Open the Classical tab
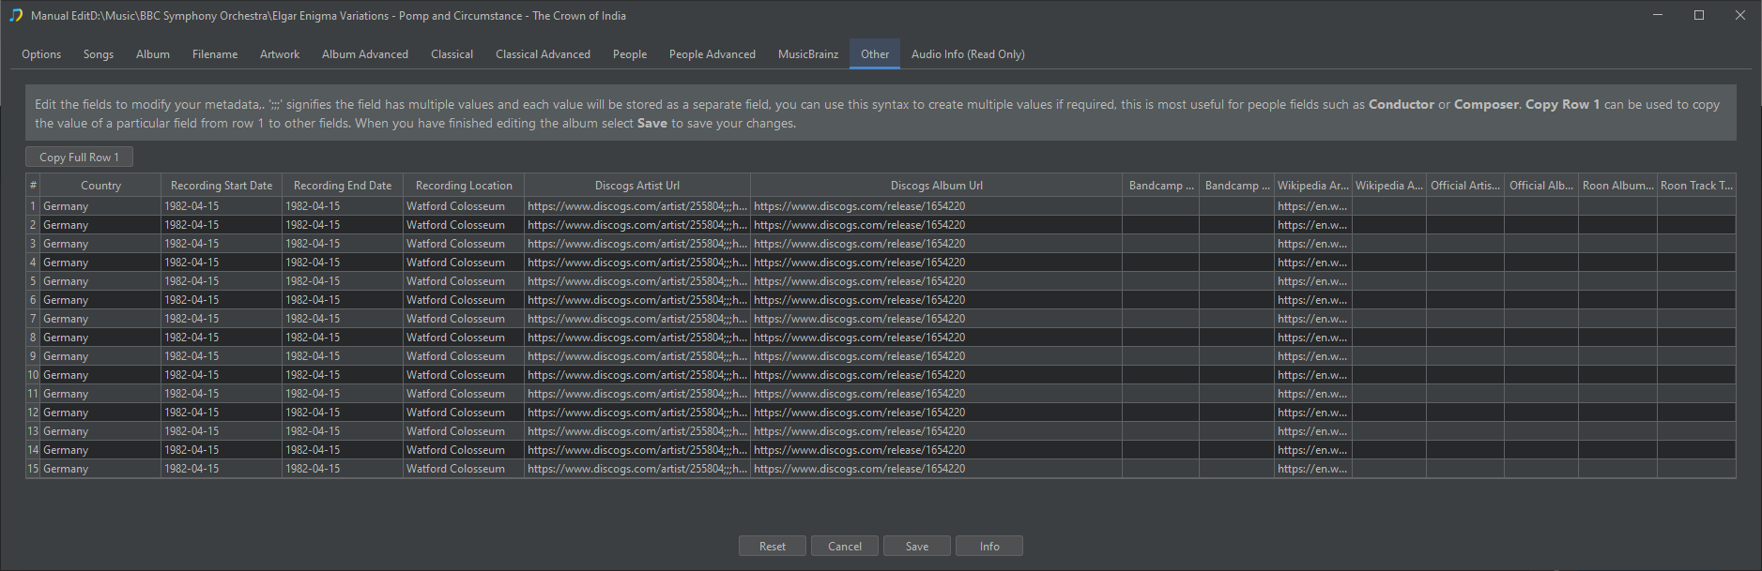The width and height of the screenshot is (1762, 571). 452,54
